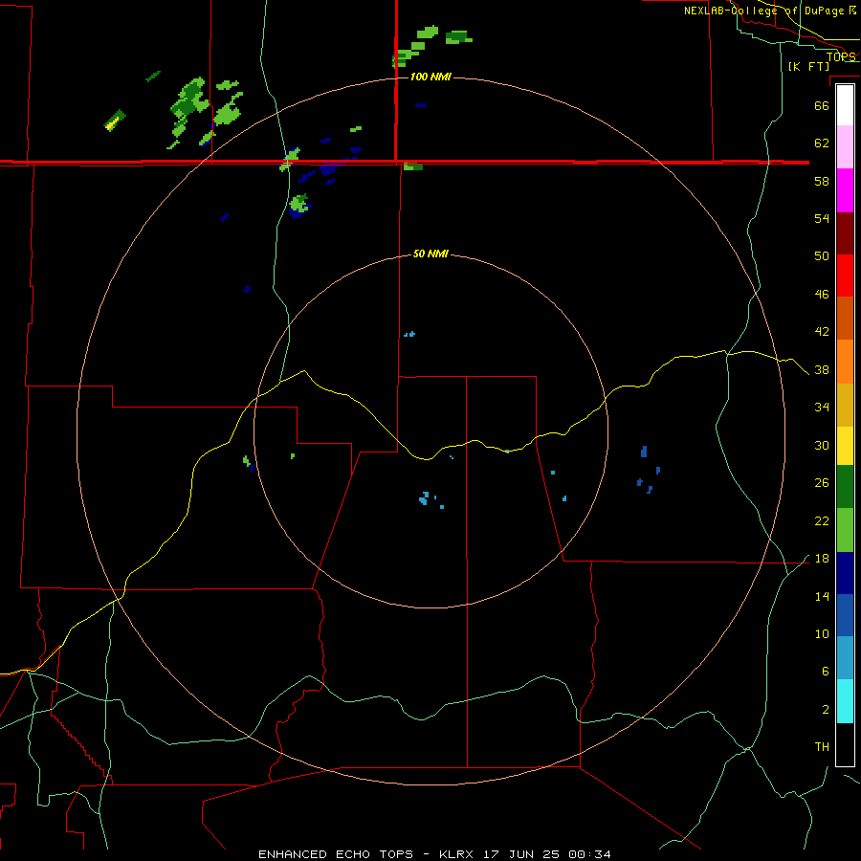Click the black TH block in legend
The image size is (861, 861).
point(845,744)
